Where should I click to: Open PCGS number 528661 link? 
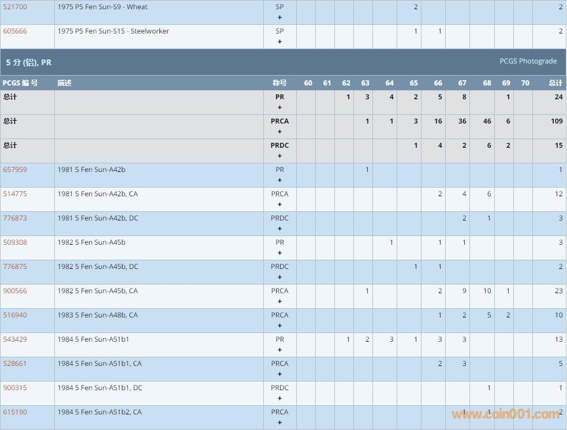[x=15, y=363]
